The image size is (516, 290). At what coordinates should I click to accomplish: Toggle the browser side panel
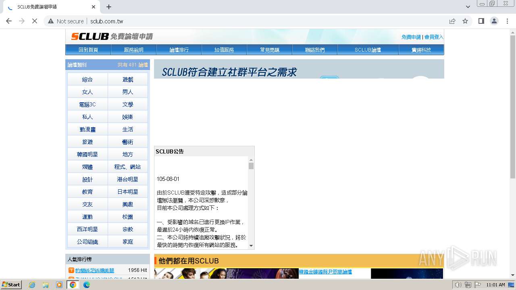[481, 21]
